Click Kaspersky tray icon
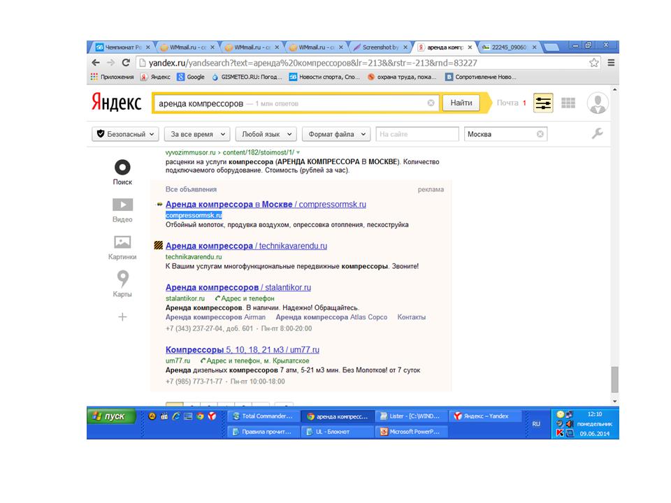The width and height of the screenshot is (671, 503). [x=560, y=433]
